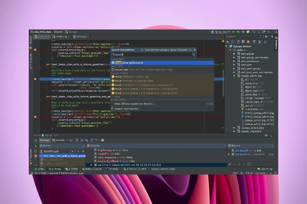The height and width of the screenshot is (204, 307).
Task: Open the Event Log in status bar
Action: tap(265, 169)
